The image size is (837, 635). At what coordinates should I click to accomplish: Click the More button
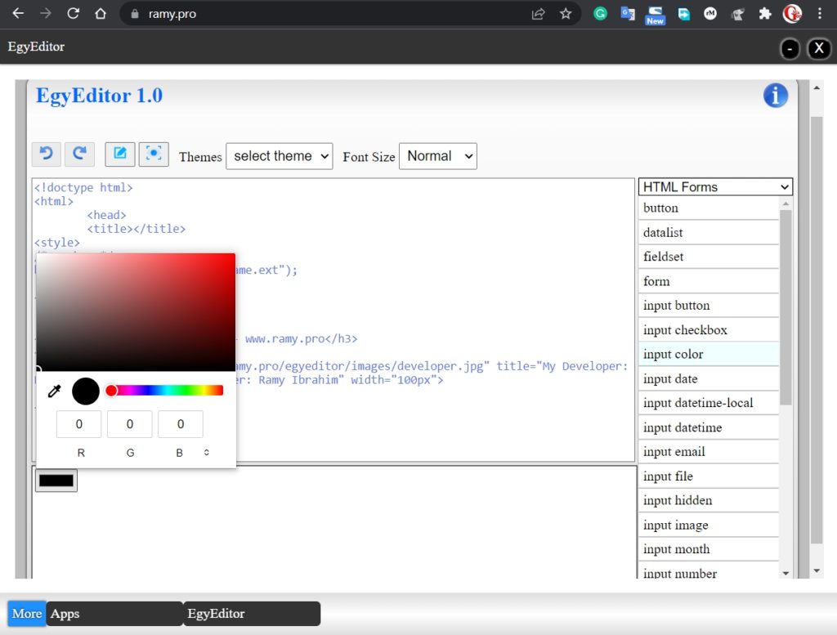[x=25, y=613]
